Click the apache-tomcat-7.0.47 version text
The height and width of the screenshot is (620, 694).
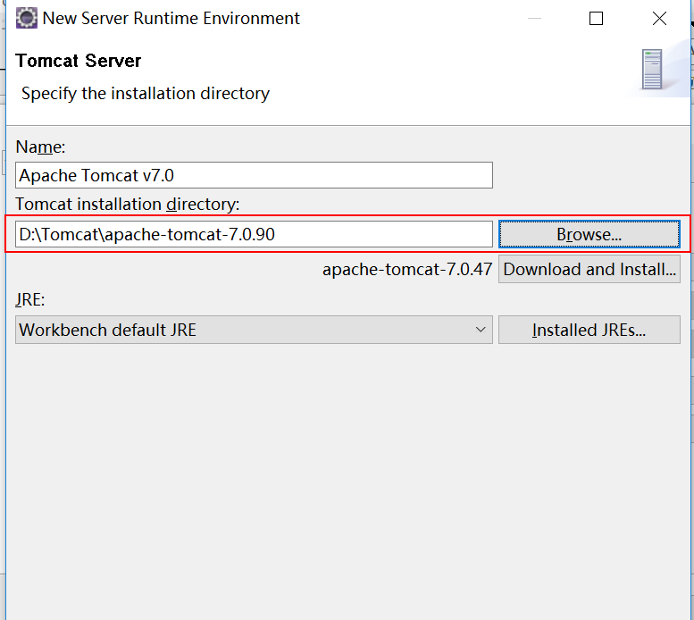(x=407, y=269)
